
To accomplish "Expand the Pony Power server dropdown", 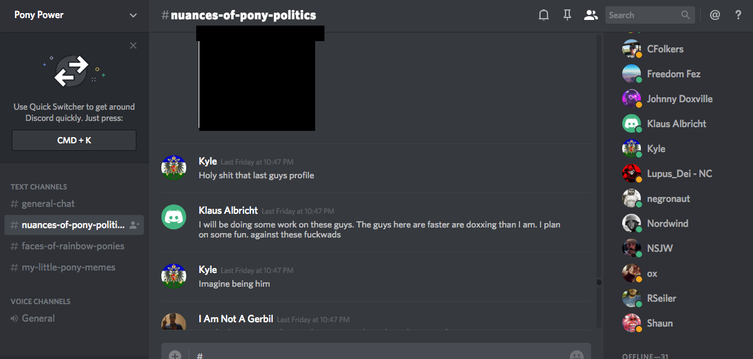I will 133,16.
